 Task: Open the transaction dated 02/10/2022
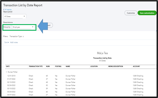(11, 82)
